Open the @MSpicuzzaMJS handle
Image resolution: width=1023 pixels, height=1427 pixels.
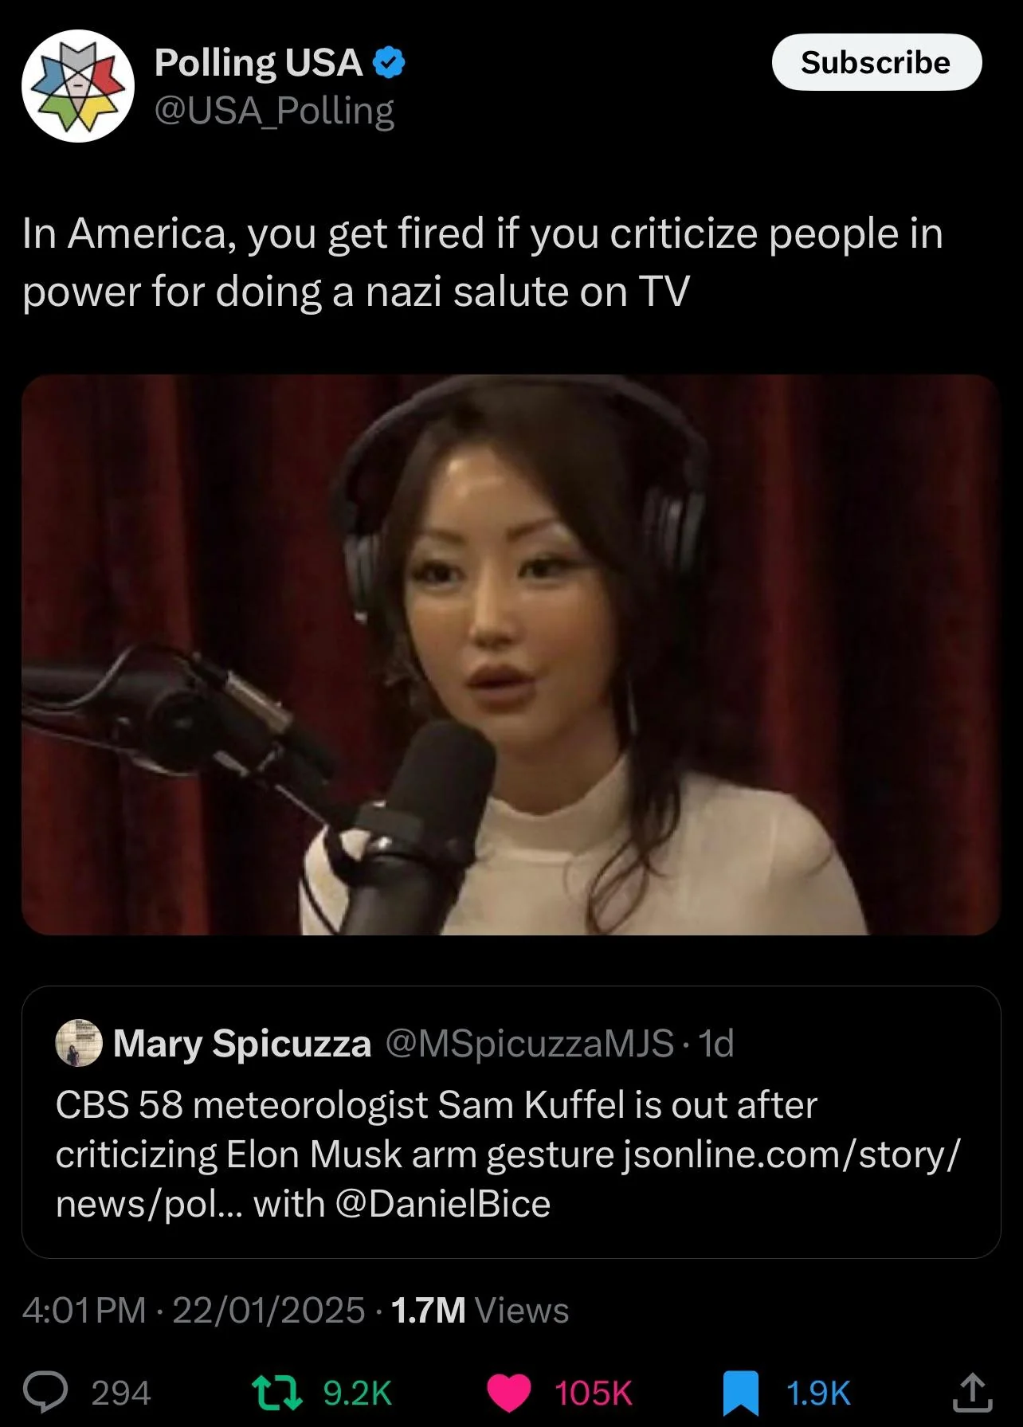[x=530, y=1043]
